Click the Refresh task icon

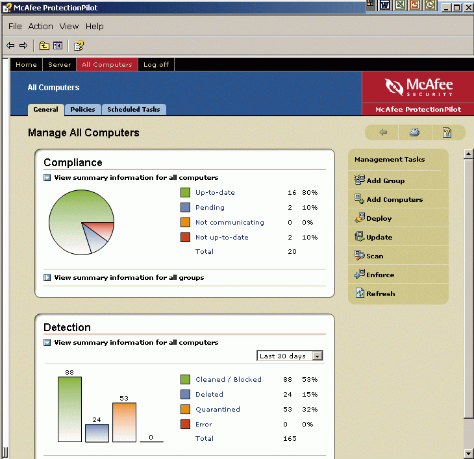tap(360, 293)
